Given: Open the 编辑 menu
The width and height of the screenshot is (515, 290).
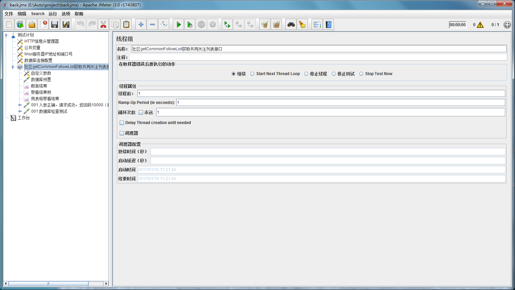Looking at the screenshot, I should 22,14.
